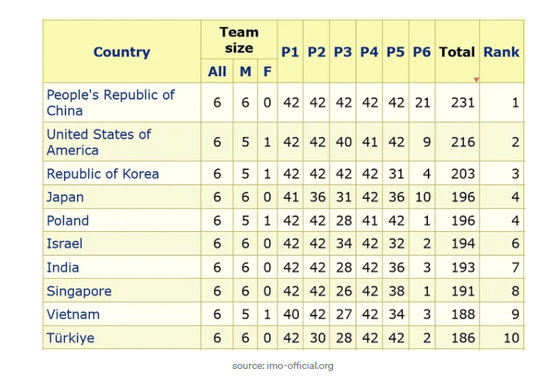Viewport: 551px width, 381px height.
Task: Open the Israel country link
Action: [x=64, y=244]
